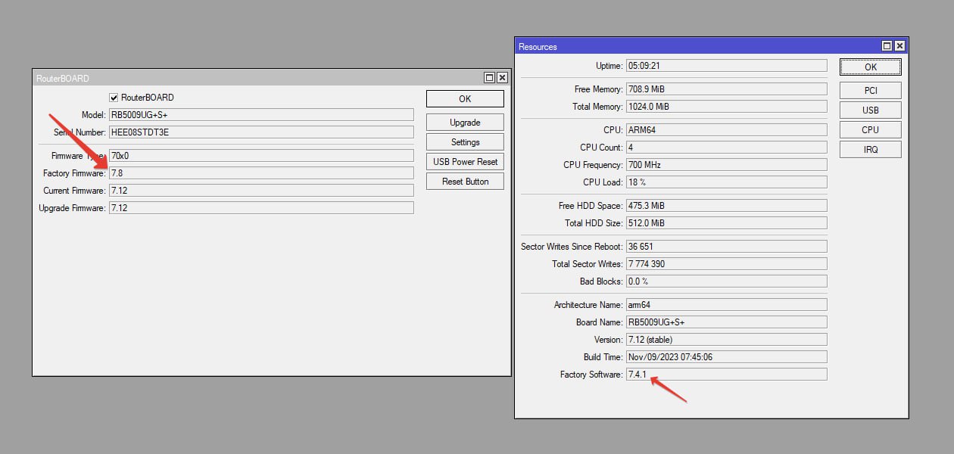
Task: Select the Build Time field Nov/09/2023
Action: 726,357
